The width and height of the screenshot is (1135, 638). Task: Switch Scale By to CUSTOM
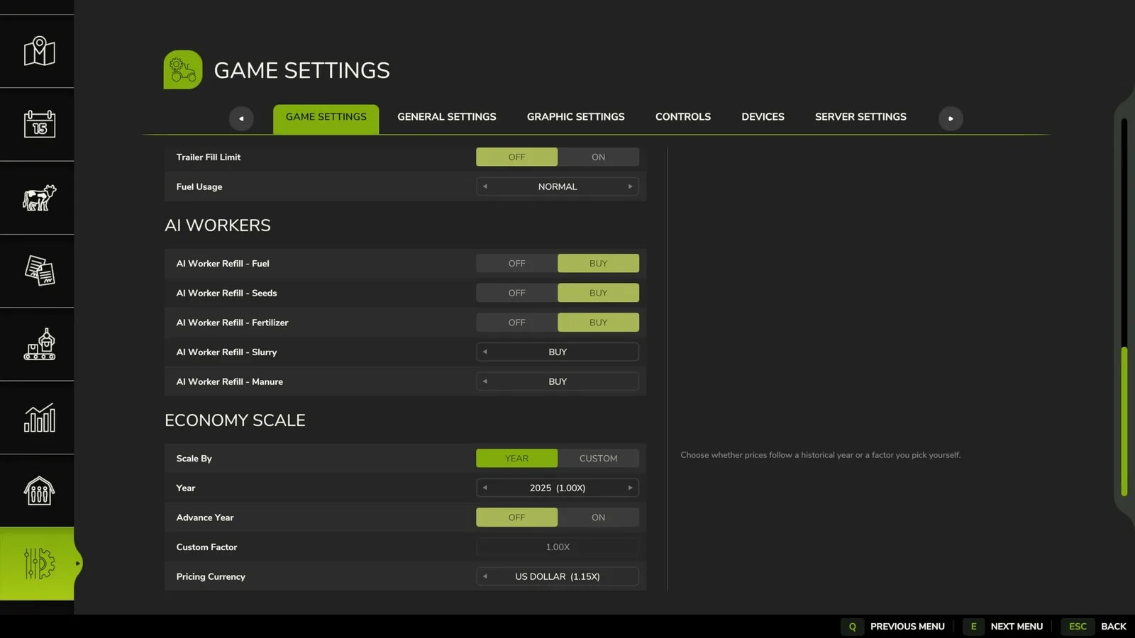598,459
